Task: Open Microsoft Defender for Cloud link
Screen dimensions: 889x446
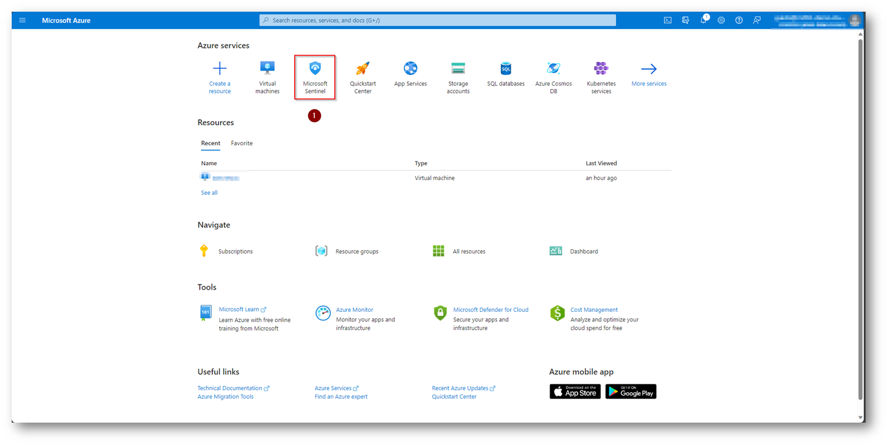Action: 491,310
